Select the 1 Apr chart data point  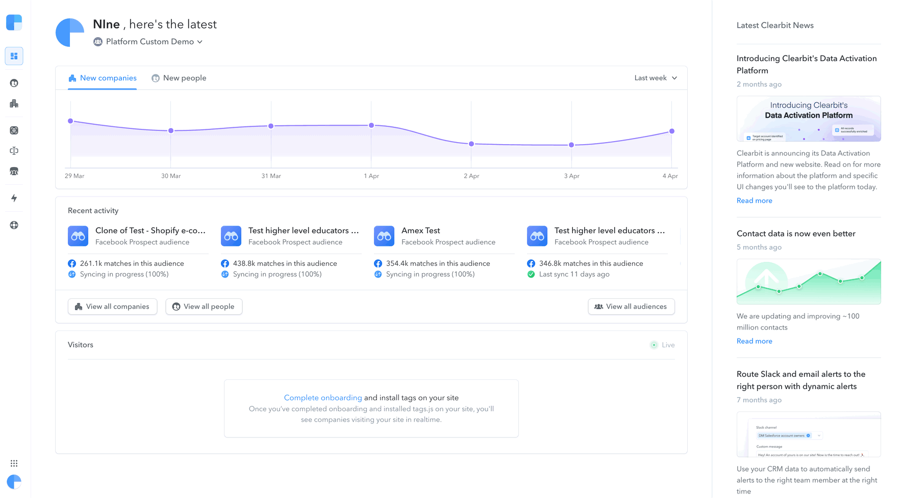click(371, 125)
